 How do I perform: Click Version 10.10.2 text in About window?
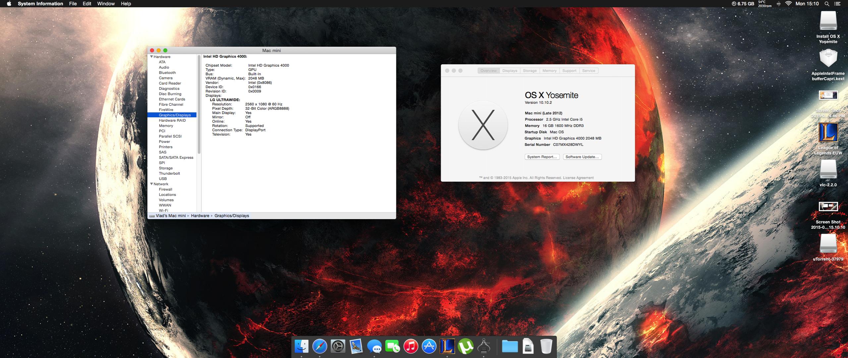pyautogui.click(x=538, y=102)
